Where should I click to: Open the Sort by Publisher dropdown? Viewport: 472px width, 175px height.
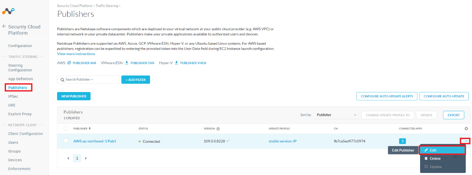tap(336, 115)
